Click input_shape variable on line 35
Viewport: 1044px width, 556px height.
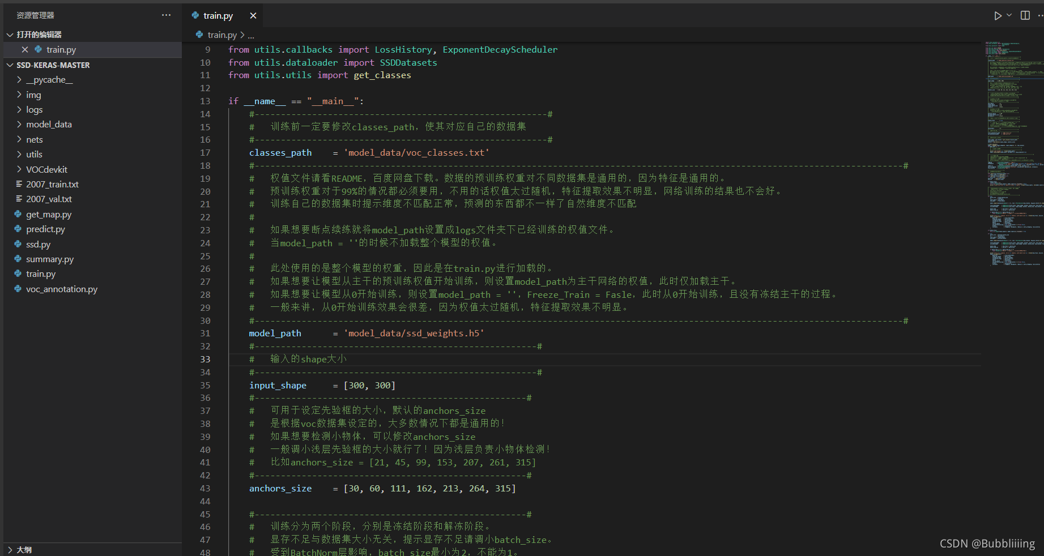[278, 386]
